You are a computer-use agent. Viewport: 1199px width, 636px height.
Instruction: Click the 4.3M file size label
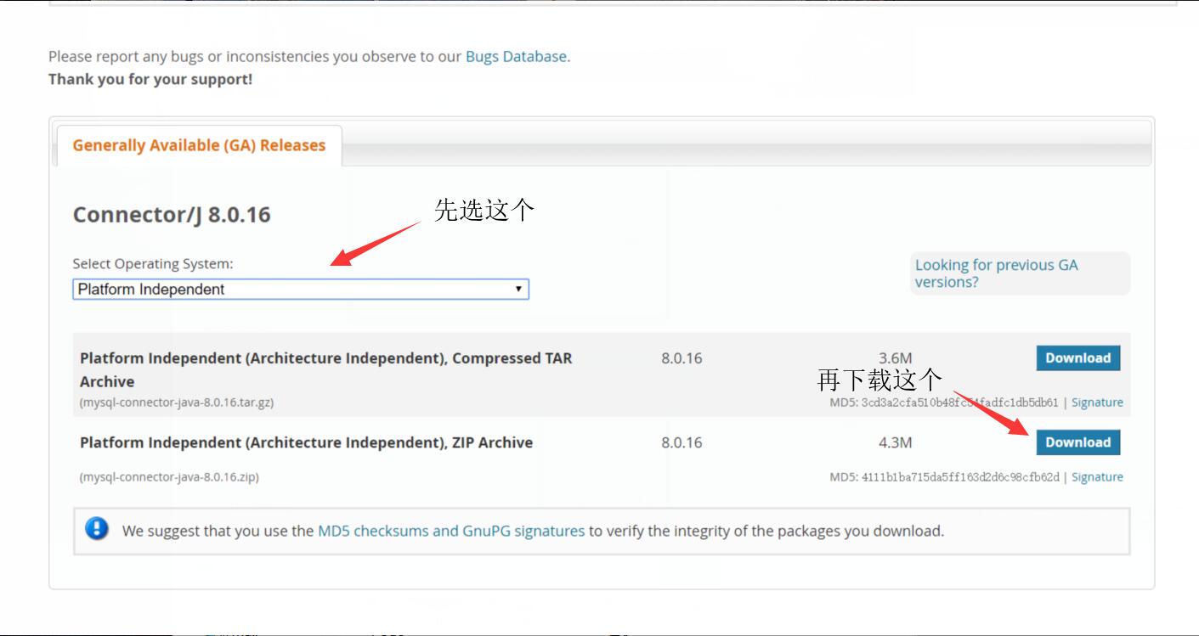point(895,442)
